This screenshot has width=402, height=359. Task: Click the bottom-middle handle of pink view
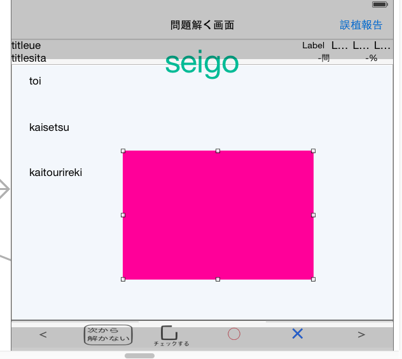pyautogui.click(x=218, y=280)
